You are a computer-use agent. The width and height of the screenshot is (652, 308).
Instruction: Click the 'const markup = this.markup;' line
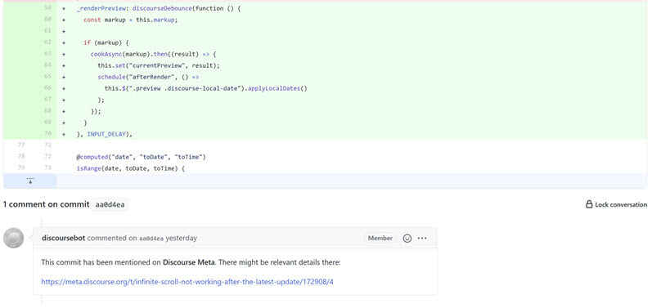click(x=131, y=20)
